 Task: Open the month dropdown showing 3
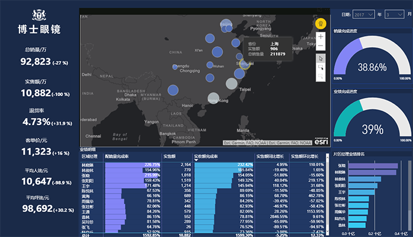pyautogui.click(x=394, y=14)
